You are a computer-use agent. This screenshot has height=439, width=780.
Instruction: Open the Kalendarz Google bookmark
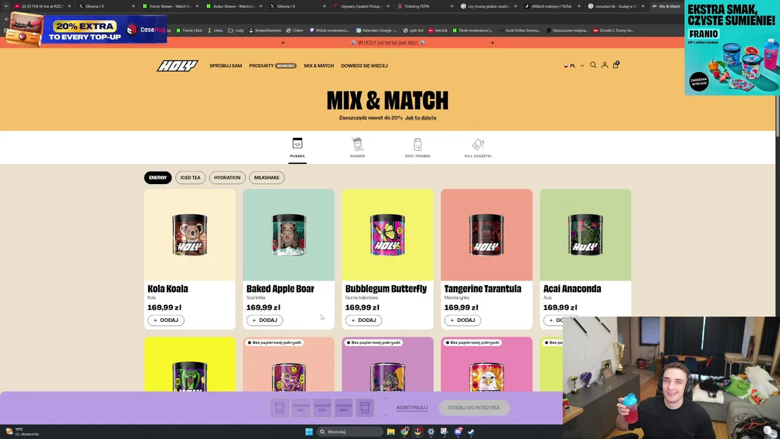377,30
